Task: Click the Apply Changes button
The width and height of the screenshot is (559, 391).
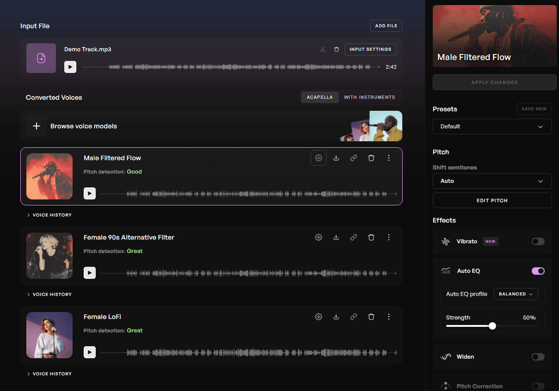Action: [494, 82]
